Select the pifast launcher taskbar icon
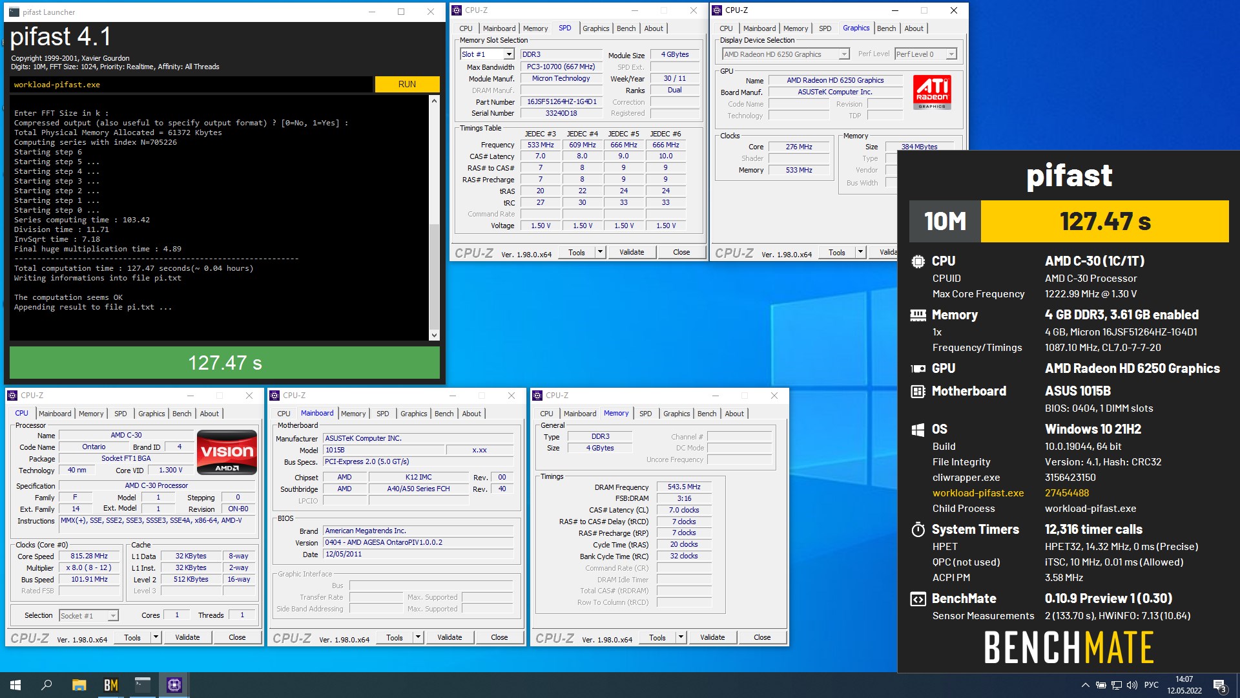The image size is (1240, 698). click(x=143, y=685)
